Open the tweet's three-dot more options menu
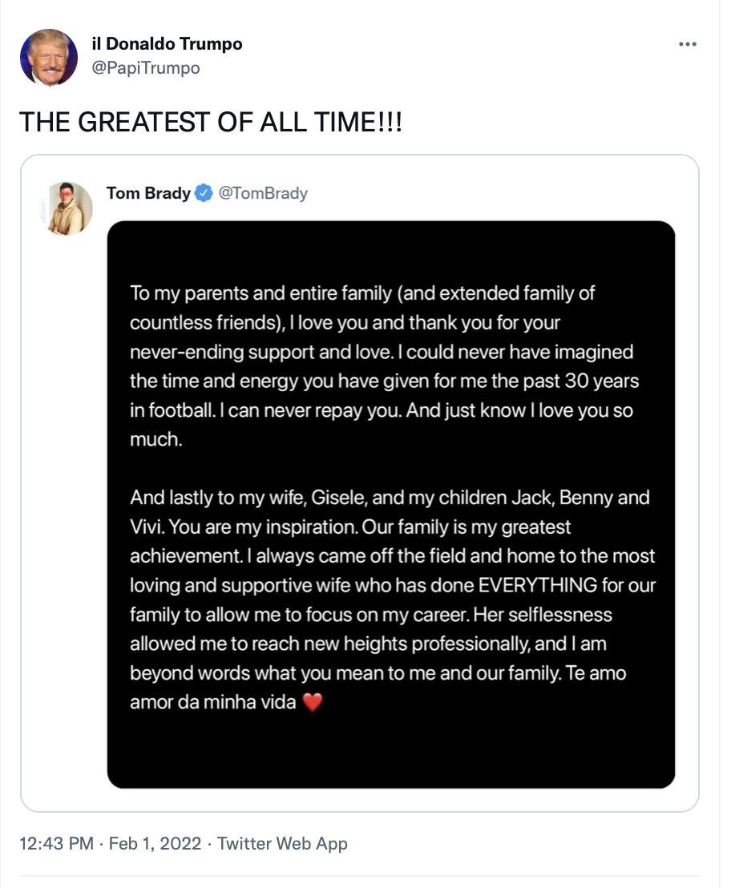 [x=688, y=44]
